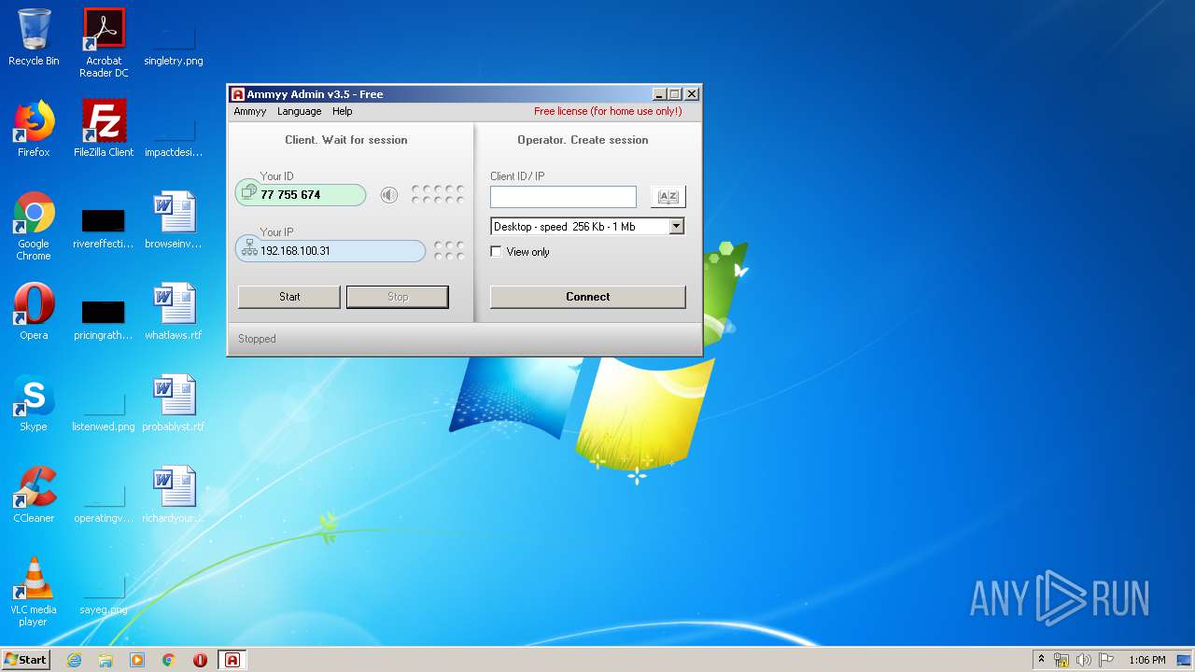Click the Ammyy Admin taskbar button
This screenshot has width=1195, height=672.
(232, 660)
